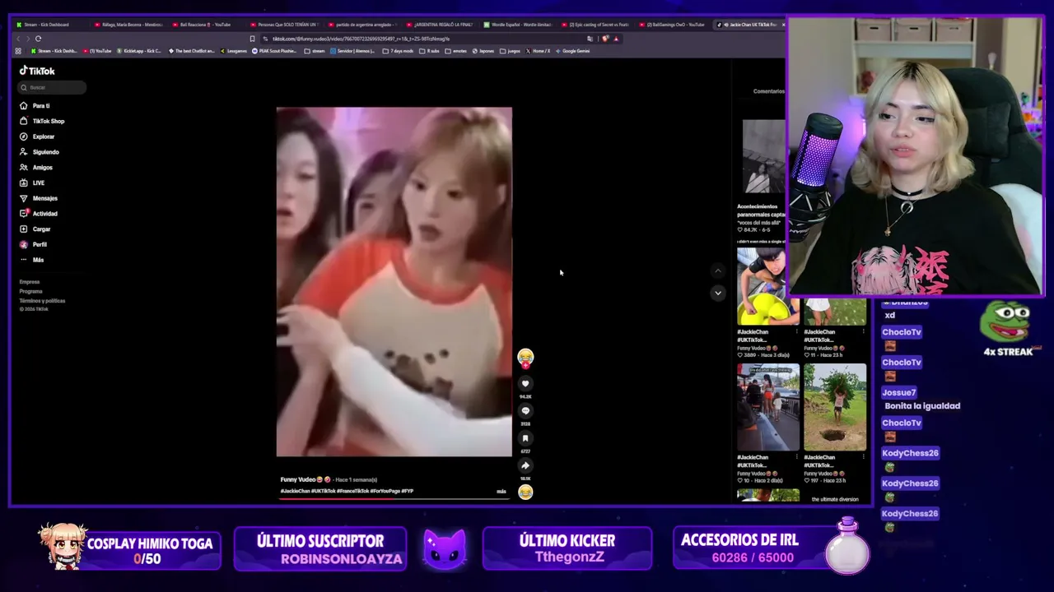Click the translate icon in address bar
This screenshot has width=1054, height=592.
pos(590,39)
